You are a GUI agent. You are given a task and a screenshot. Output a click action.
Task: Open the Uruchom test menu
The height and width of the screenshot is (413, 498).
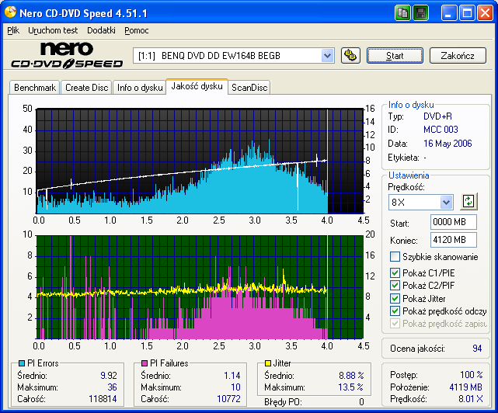[53, 30]
